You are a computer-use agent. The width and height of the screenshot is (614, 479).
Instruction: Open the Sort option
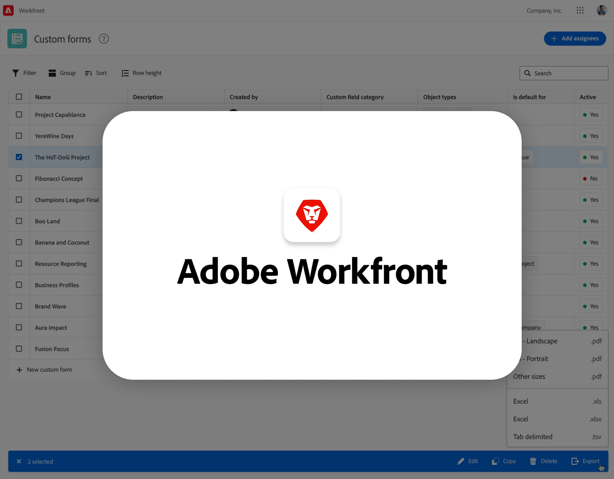point(96,73)
